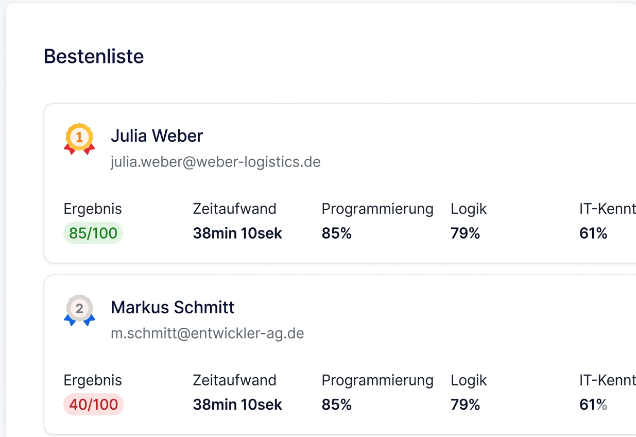This screenshot has height=437, width=636.
Task: Open Julia Weber's name entry
Action: (157, 136)
